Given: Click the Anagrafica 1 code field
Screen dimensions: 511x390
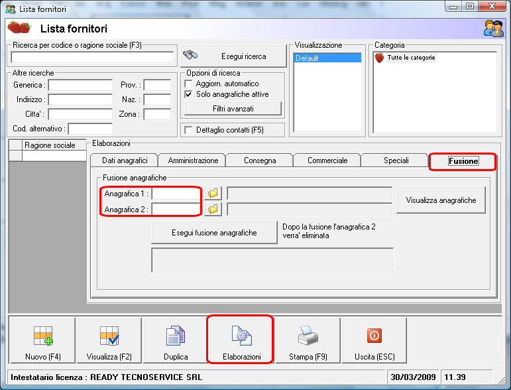Looking at the screenshot, I should point(176,194).
